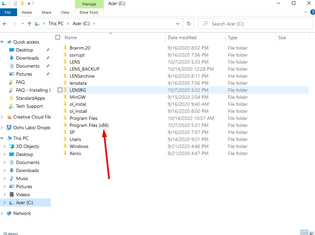
Task: Click Acer (C:) breadcrumb in address bar
Action: [x=81, y=23]
